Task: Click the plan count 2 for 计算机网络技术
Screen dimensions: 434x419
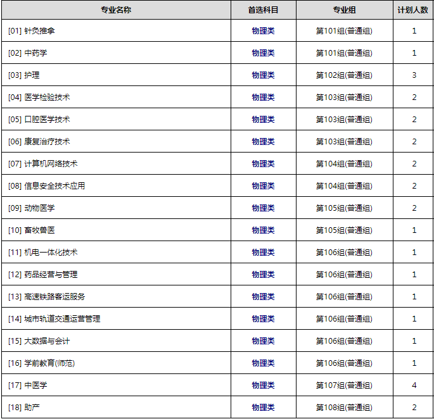Action: 414,163
